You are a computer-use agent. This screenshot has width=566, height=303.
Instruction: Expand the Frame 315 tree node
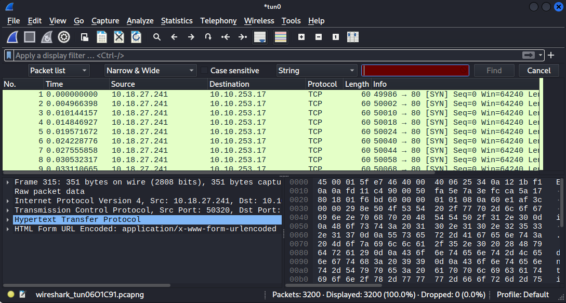coord(8,182)
